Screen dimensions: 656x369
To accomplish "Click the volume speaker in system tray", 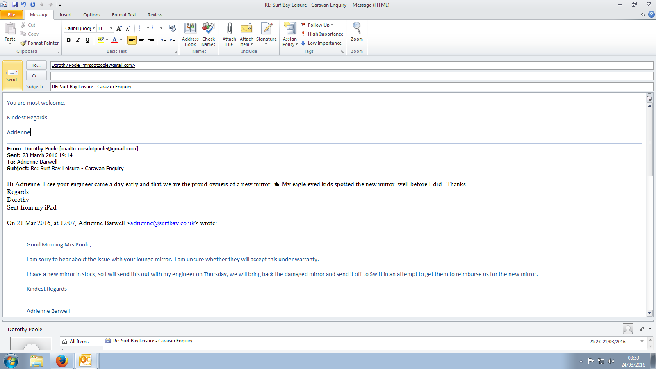I will 611,361.
